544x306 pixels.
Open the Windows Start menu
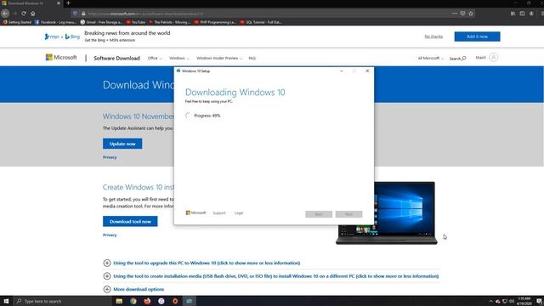[6, 301]
